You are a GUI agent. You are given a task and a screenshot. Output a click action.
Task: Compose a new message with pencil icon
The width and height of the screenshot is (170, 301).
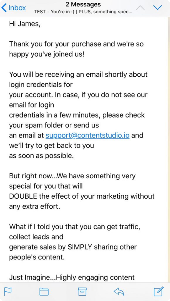click(x=159, y=291)
